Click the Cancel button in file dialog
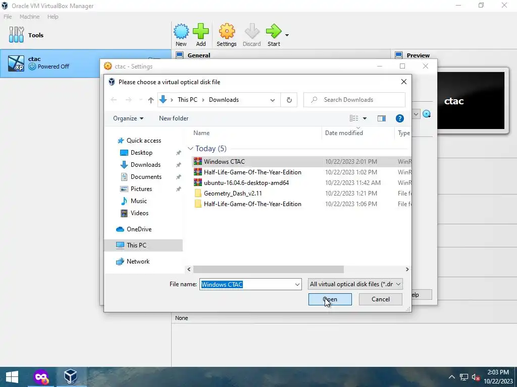This screenshot has width=517, height=387. point(381,299)
